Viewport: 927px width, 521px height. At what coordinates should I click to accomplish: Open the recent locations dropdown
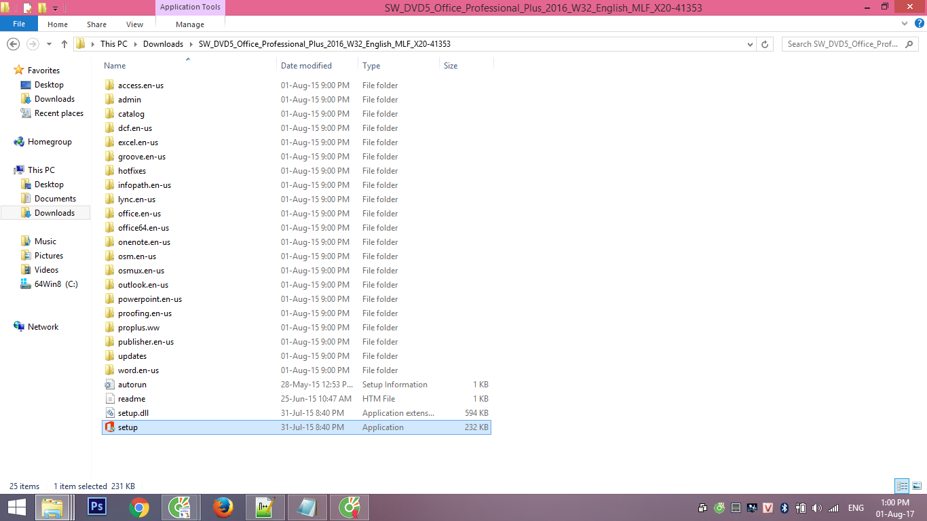click(x=49, y=44)
